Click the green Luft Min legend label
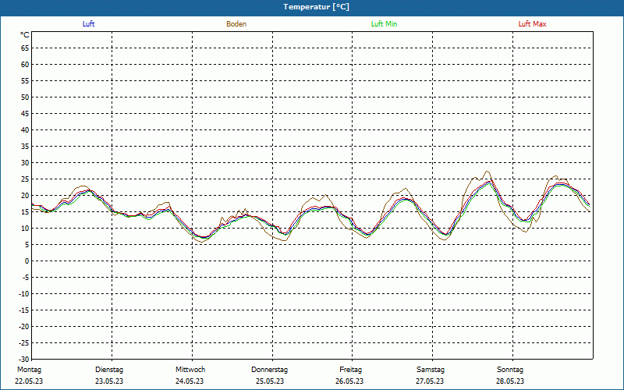624x390 pixels. pos(384,24)
